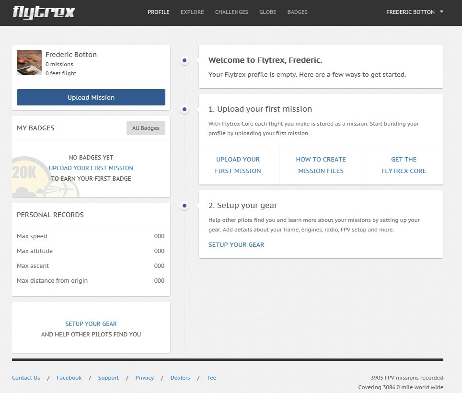Follow the UPLOAD YOUR FIRST MISSION badge link
The height and width of the screenshot is (393, 462).
click(x=91, y=168)
